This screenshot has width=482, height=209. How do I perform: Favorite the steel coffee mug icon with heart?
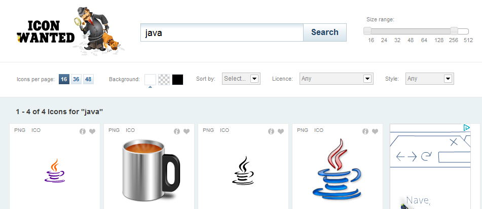187,131
